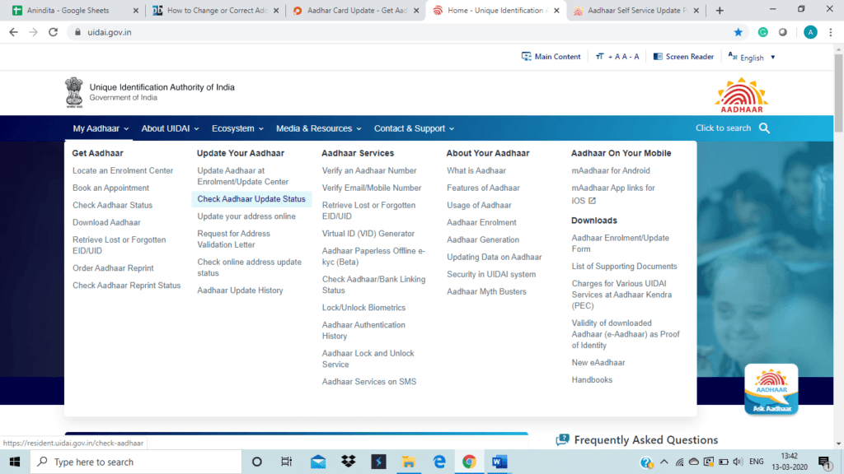Click the Screen Reader icon link
844x474 pixels.
pos(683,57)
